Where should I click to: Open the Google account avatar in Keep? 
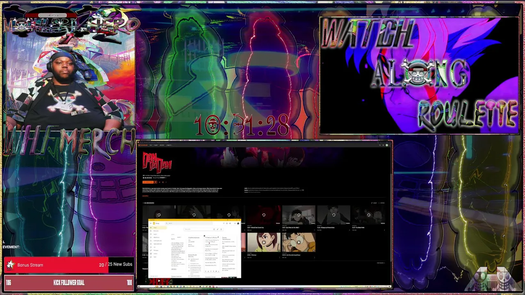coord(238,223)
